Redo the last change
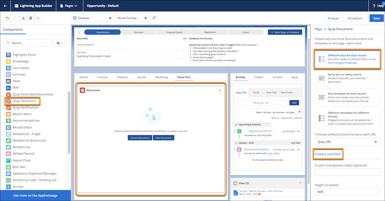Image resolution: width=385 pixels, height=201 pixels. coord(15,18)
